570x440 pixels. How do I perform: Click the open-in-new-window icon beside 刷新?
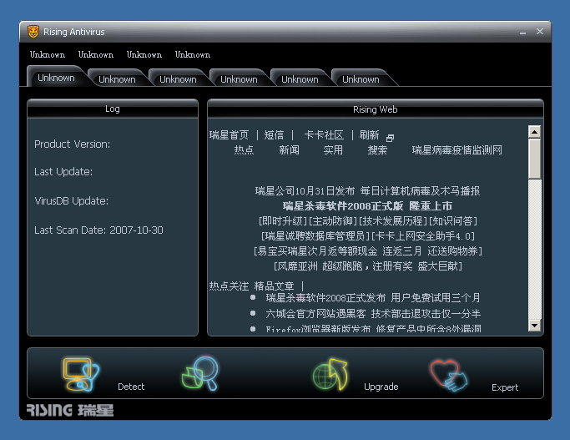click(390, 138)
